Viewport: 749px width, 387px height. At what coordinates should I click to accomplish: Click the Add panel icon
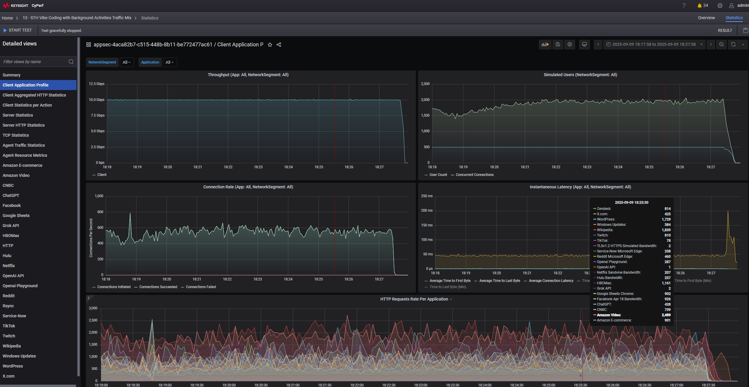pos(545,45)
